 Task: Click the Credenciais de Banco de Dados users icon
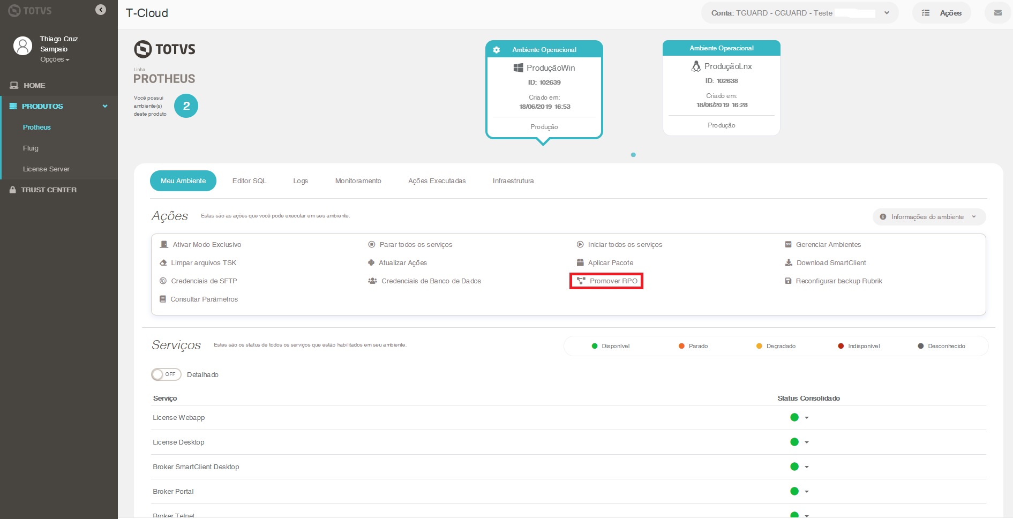coord(372,281)
